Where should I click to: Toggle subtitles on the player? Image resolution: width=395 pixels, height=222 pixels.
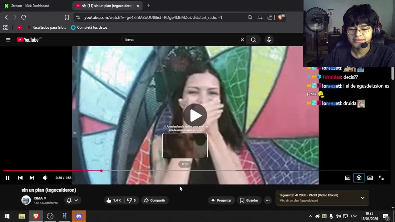coord(347,178)
